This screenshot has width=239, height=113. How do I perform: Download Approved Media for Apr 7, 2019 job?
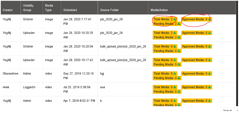tap(210, 101)
